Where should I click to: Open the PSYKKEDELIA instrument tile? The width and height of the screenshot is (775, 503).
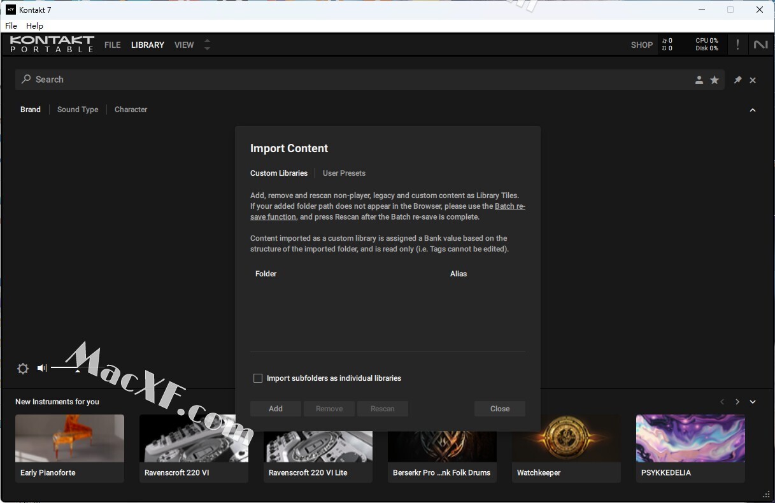click(690, 448)
